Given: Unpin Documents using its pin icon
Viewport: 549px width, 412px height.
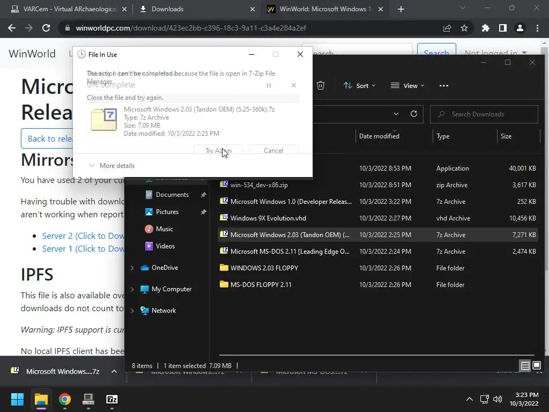Looking at the screenshot, I should point(203,194).
